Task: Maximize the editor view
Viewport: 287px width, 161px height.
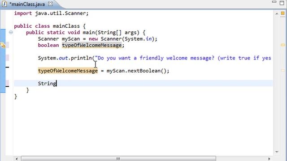Action: [x=282, y=3]
